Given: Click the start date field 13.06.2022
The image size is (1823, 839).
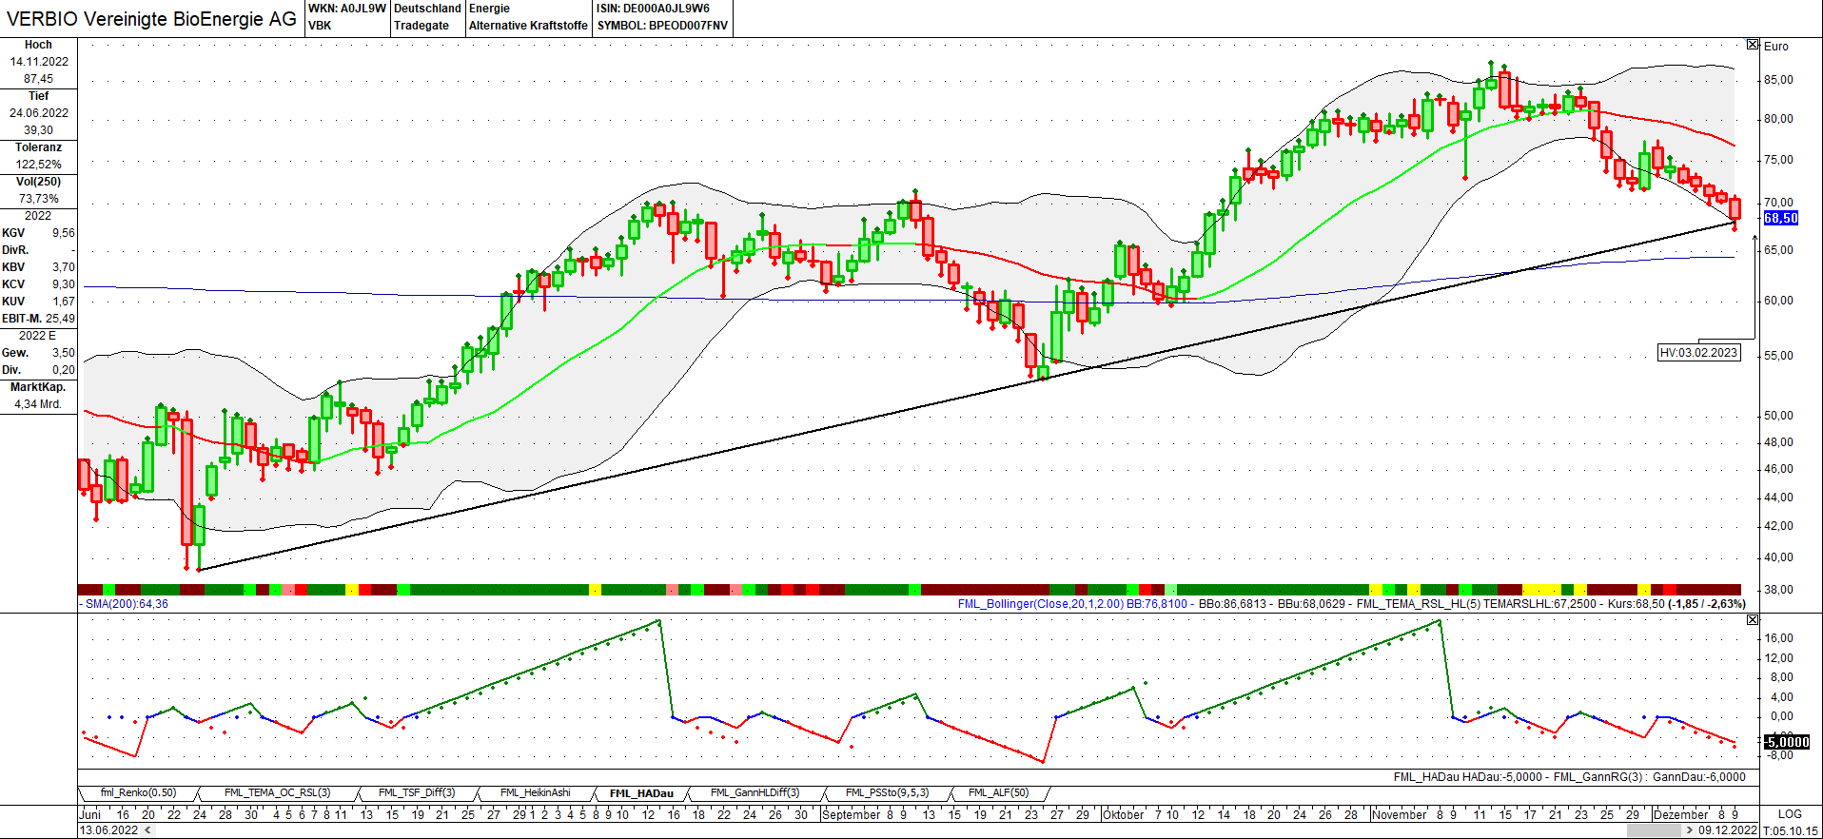Looking at the screenshot, I should pyautogui.click(x=108, y=830).
